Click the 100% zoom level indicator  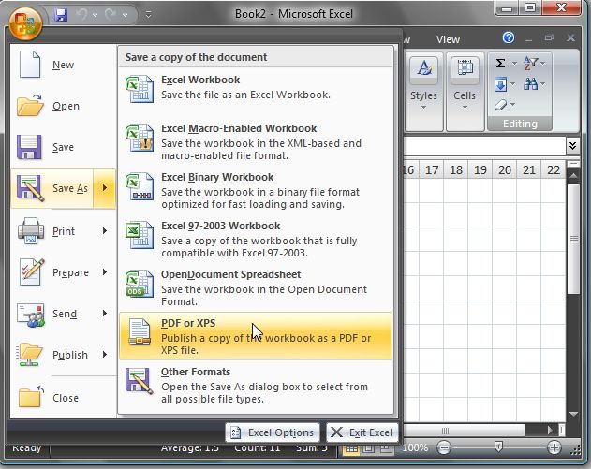click(x=415, y=447)
